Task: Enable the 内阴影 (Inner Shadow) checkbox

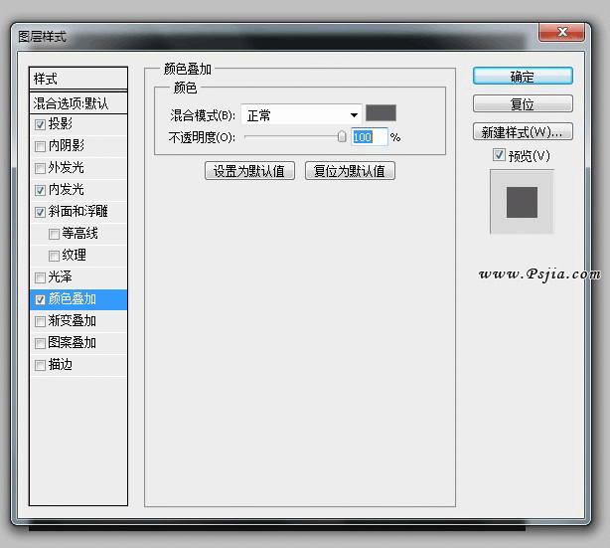Action: click(x=40, y=146)
